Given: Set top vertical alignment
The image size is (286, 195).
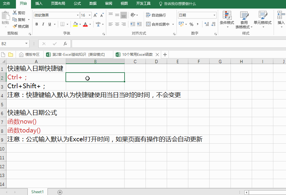Looking at the screenshot, I should [x=110, y=15].
